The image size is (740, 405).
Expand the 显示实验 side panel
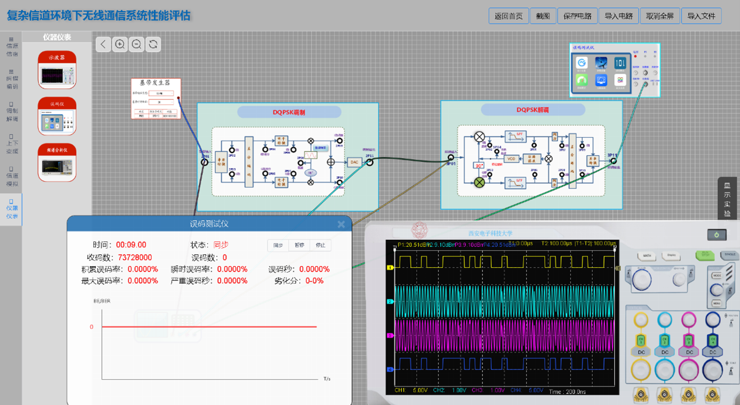pyautogui.click(x=727, y=199)
